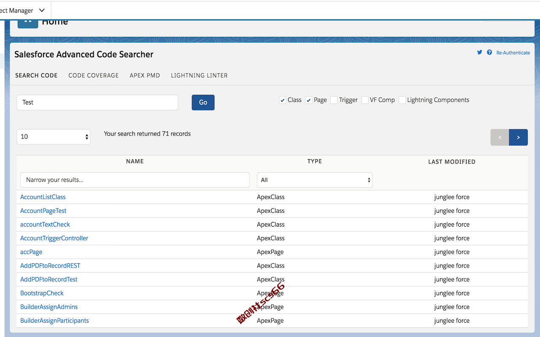Open the accountTextCheck link
This screenshot has width=540, height=337.
tap(45, 225)
